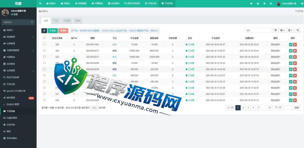Select the checkbox for record 224
The image size is (304, 148).
44,50
